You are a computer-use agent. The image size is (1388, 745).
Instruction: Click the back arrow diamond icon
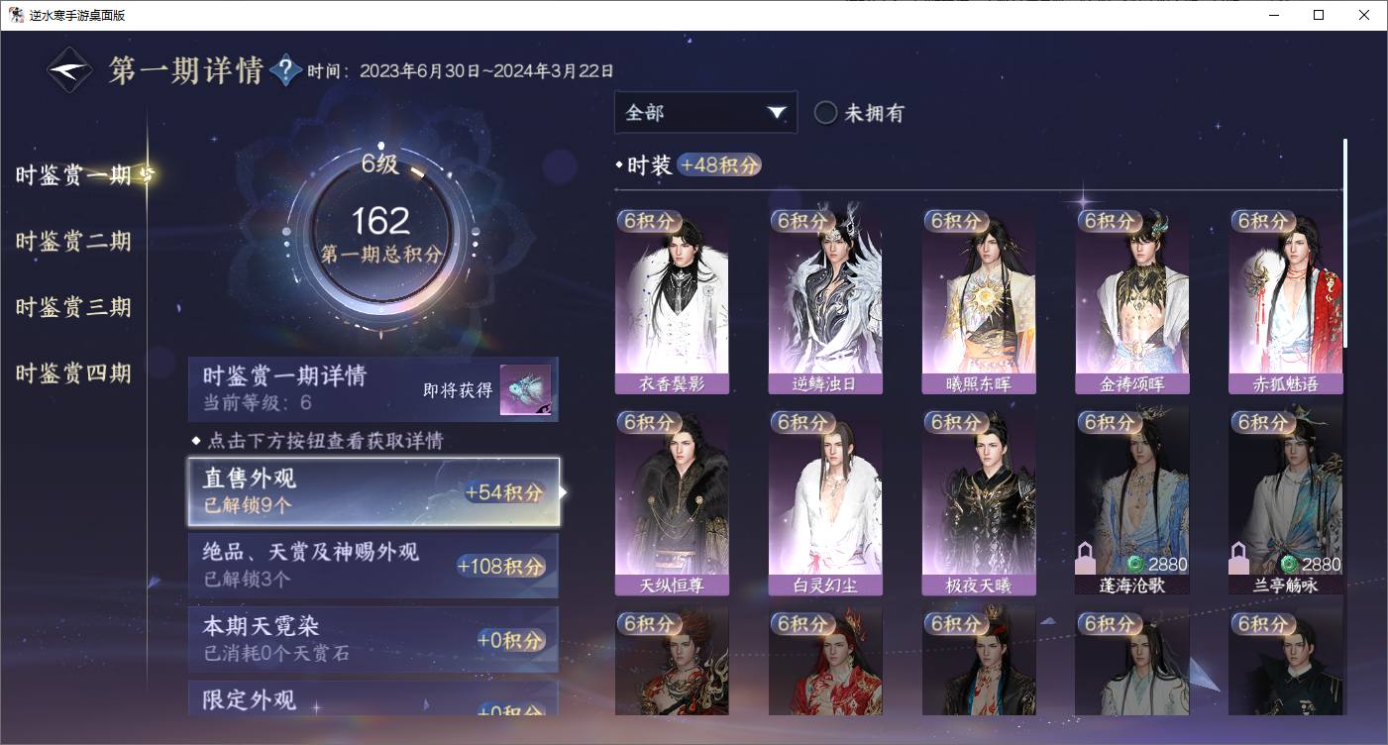[71, 70]
